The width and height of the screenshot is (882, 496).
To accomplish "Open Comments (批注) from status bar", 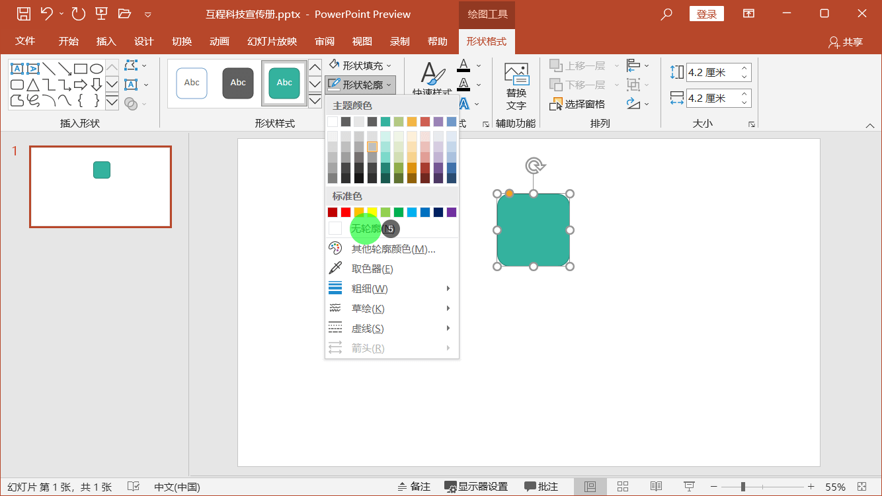I will coord(541,487).
